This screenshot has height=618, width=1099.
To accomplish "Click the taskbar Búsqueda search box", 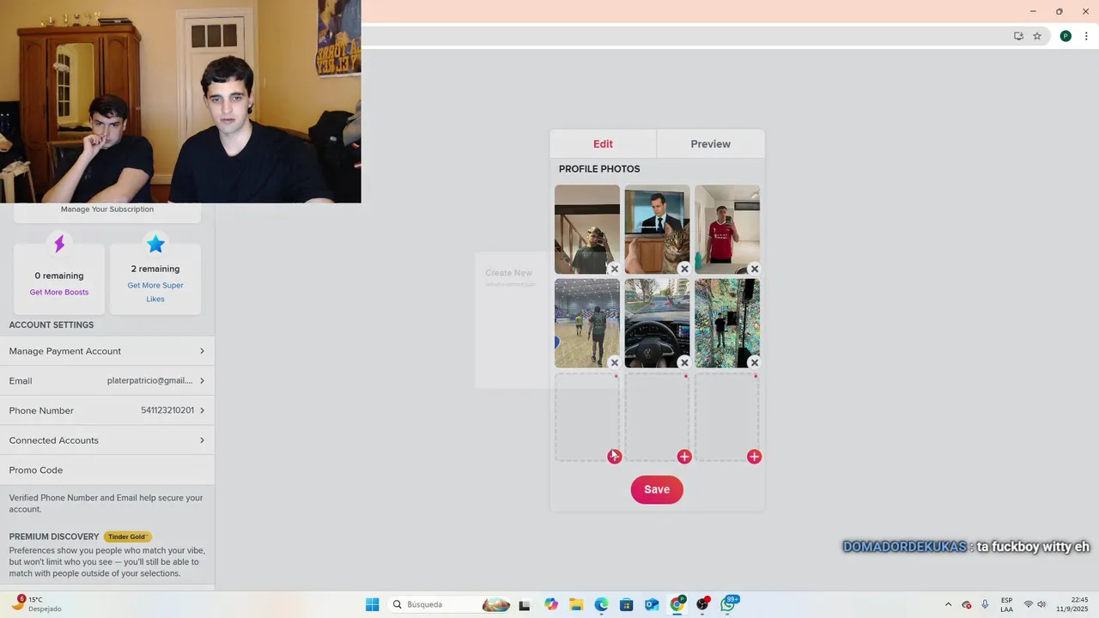I will [451, 604].
